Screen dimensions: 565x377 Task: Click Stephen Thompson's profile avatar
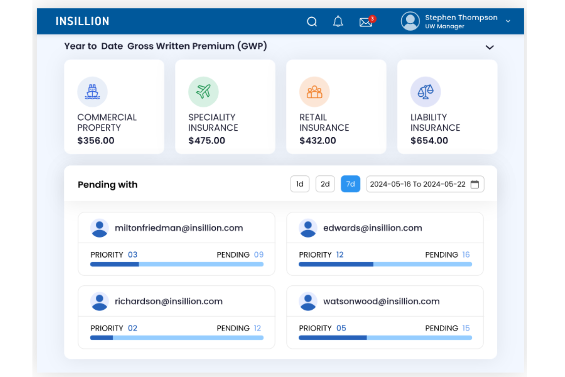coord(410,21)
